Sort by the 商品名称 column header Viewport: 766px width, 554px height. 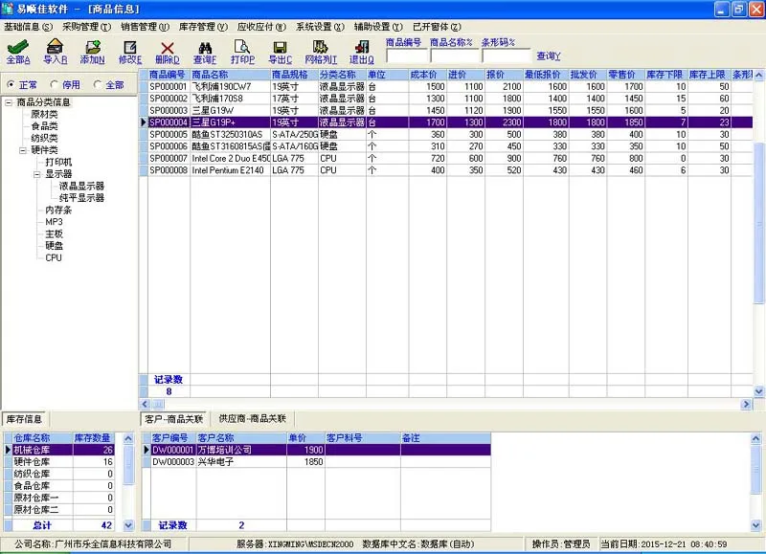[230, 75]
